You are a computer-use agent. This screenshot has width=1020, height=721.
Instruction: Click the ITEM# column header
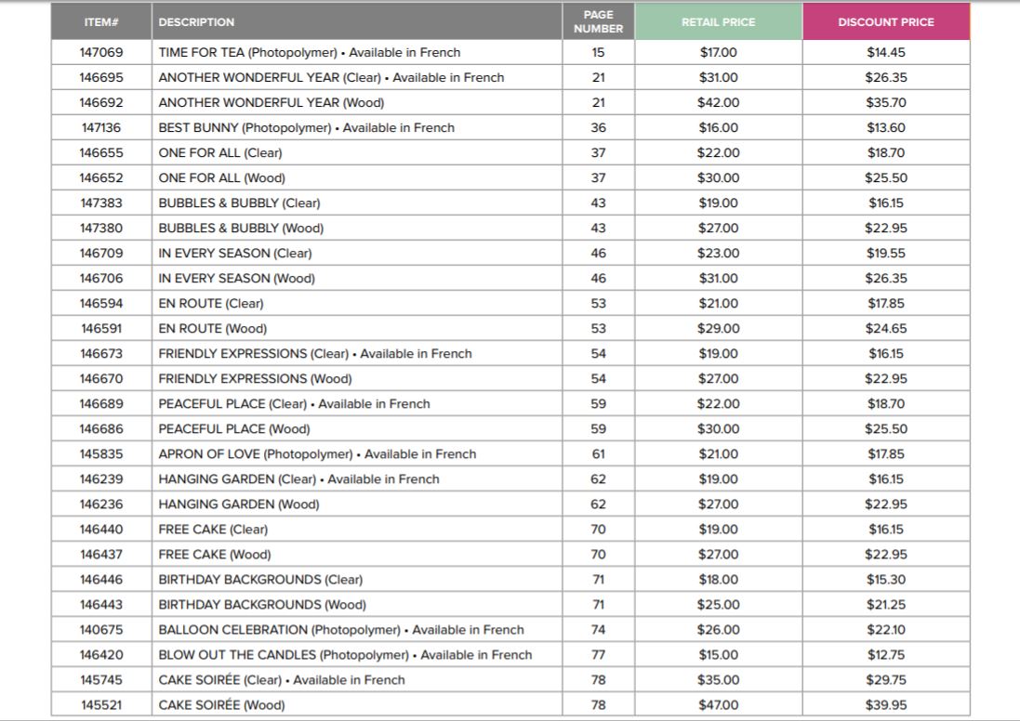[x=100, y=21]
